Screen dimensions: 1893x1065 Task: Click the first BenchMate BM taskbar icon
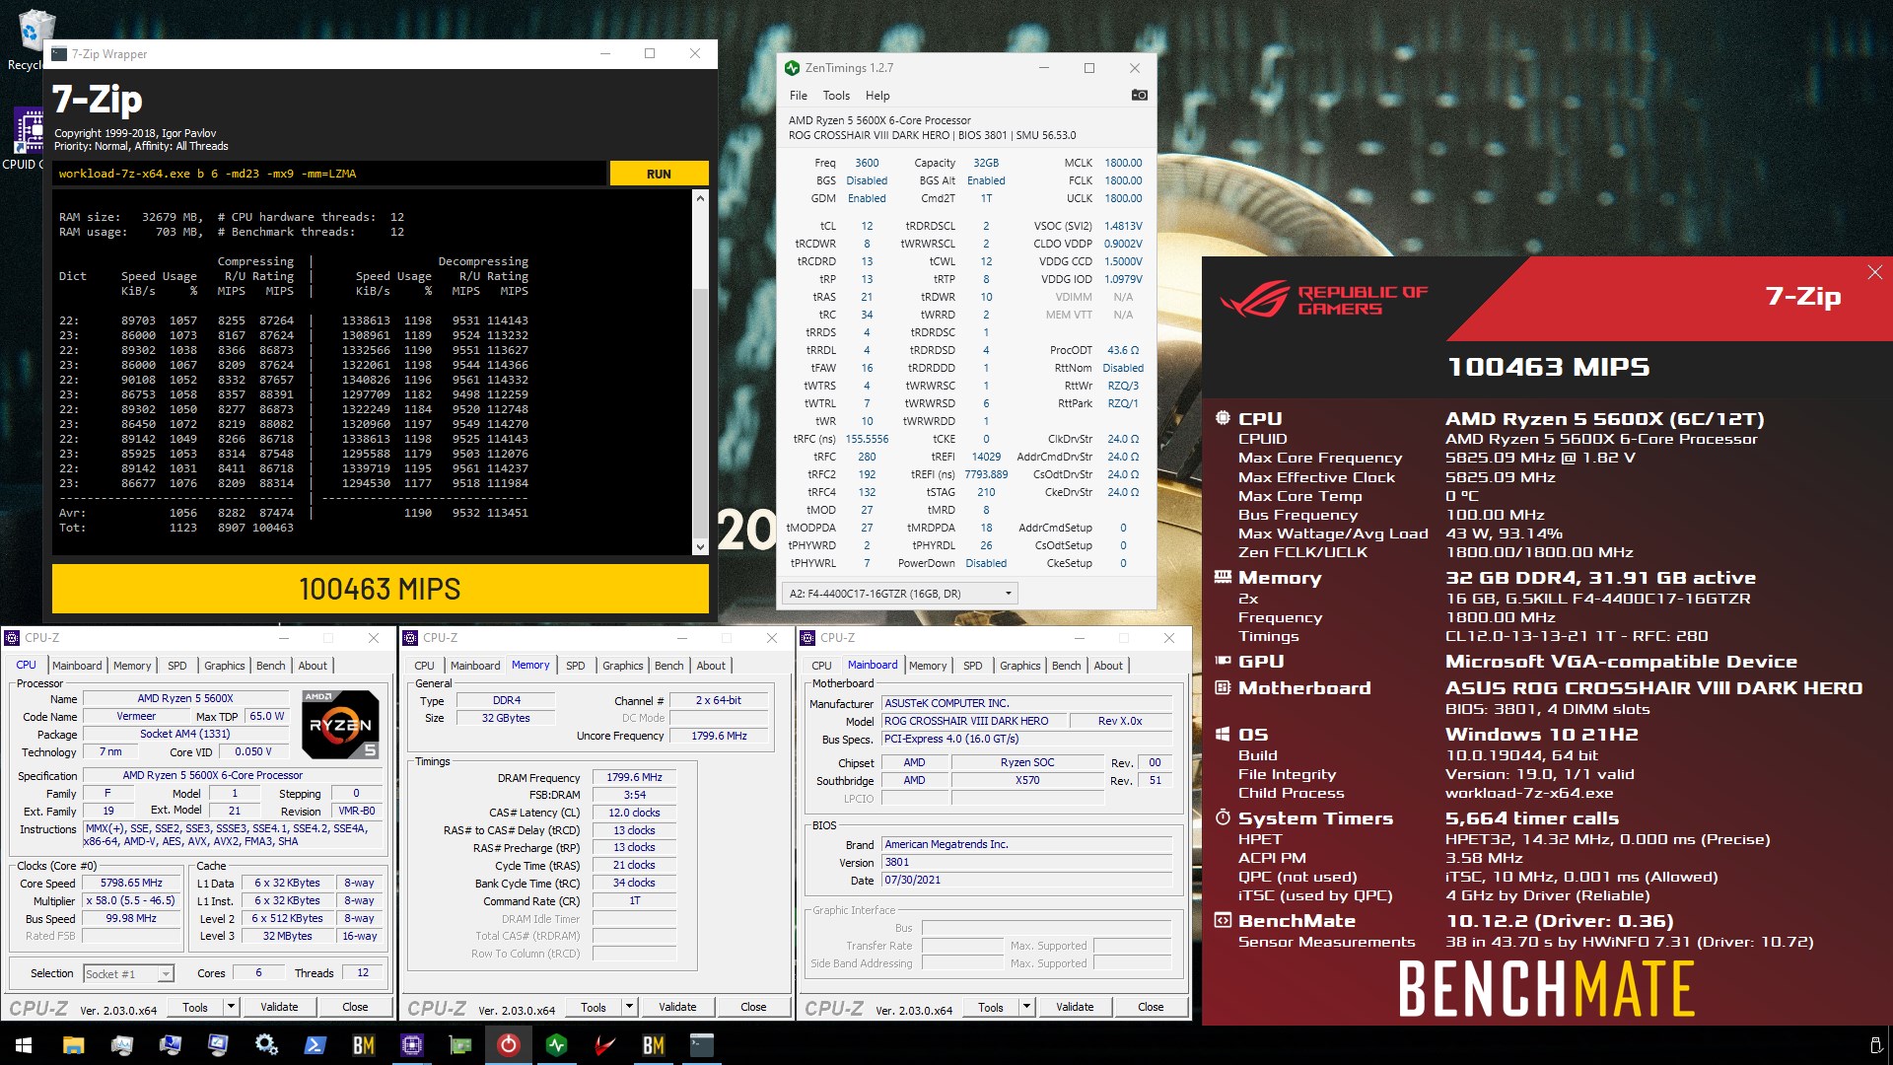coord(363,1045)
